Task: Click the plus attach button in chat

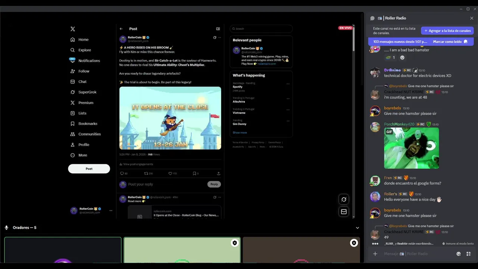Action: point(375,254)
